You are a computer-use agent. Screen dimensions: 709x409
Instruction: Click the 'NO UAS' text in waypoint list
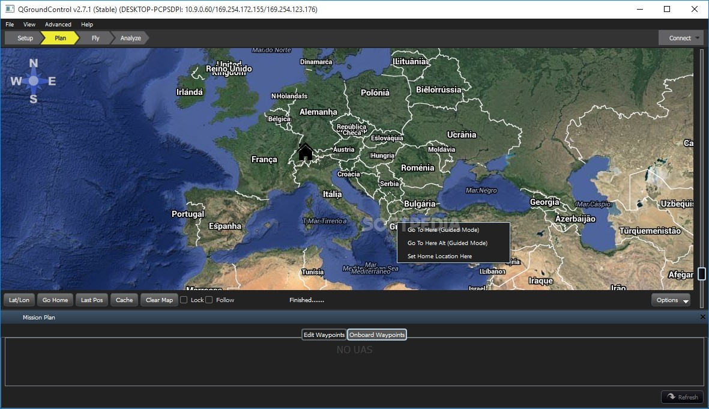click(x=354, y=350)
